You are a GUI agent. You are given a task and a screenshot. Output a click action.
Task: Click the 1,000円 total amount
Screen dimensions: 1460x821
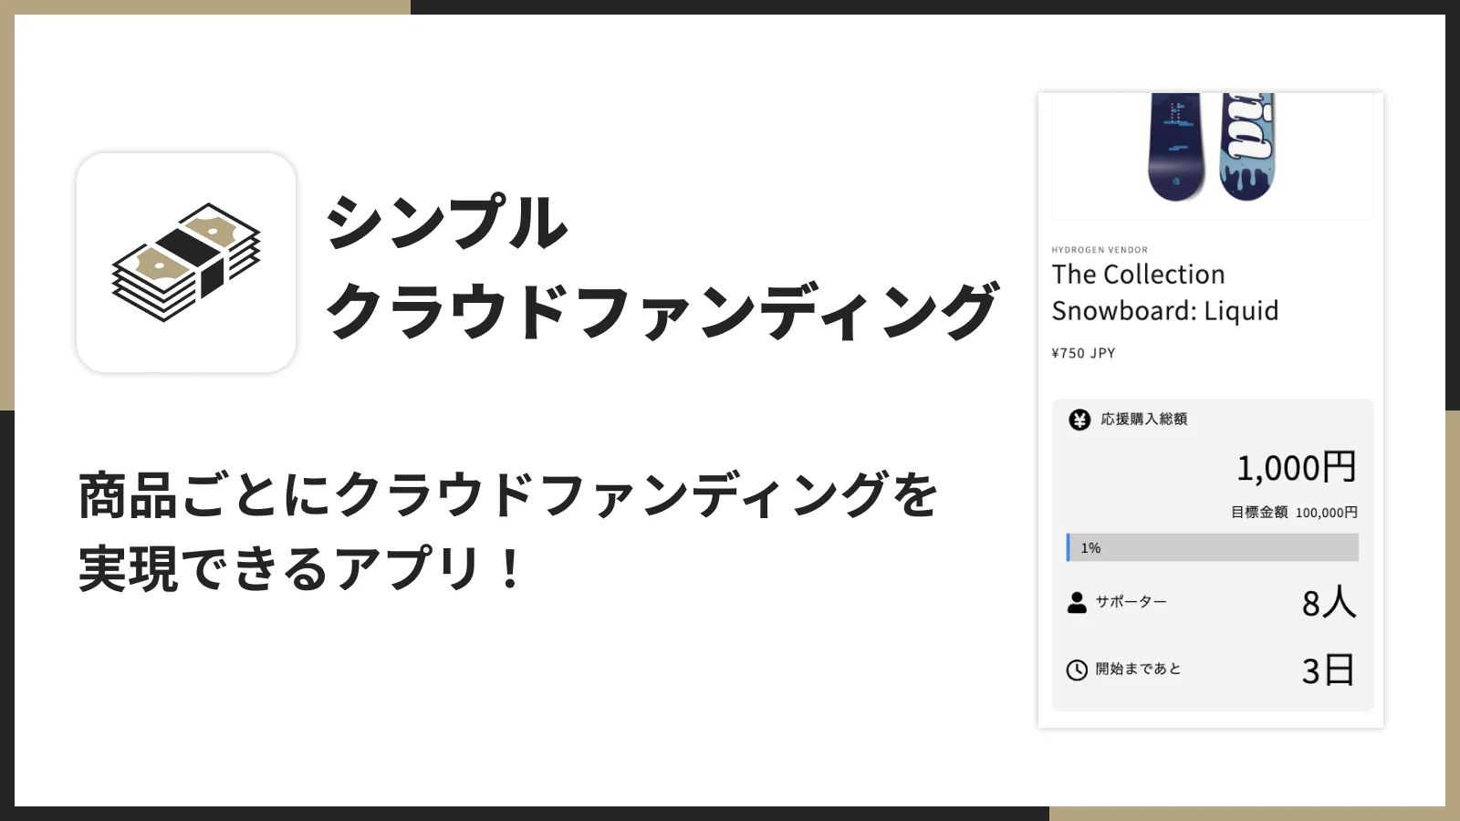(1296, 468)
